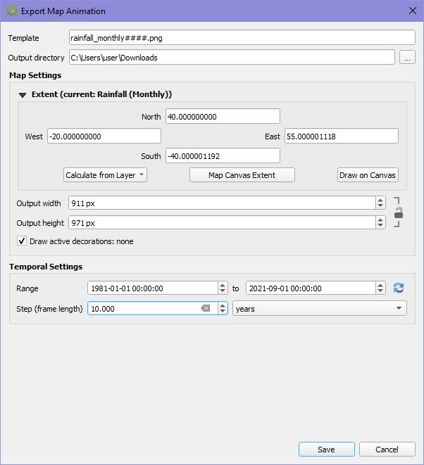Open the Calculate from Layer dropdown
424x465 pixels.
(x=105, y=175)
